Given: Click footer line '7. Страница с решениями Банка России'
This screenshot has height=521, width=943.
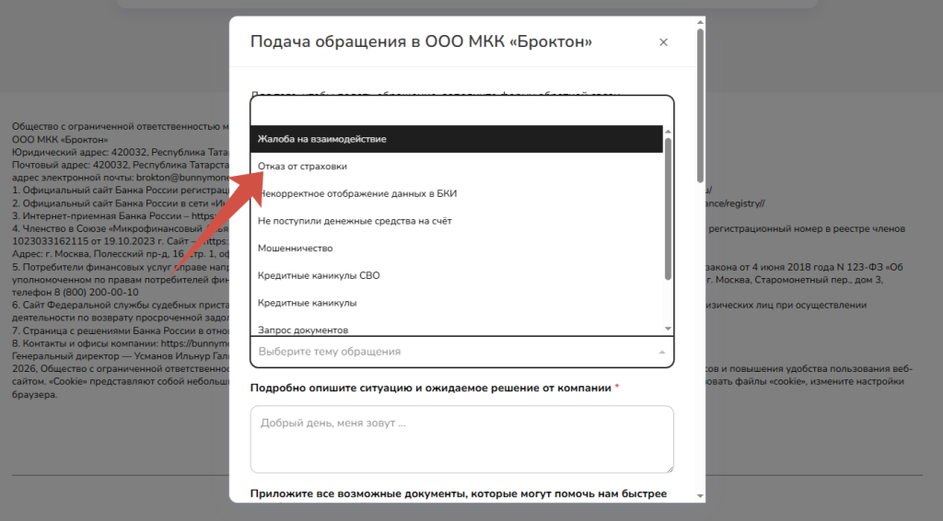Looking at the screenshot, I should [121, 330].
